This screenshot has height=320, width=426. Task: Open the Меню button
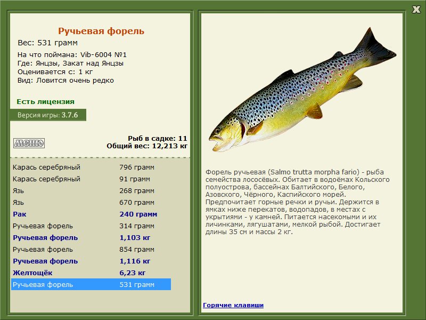pyautogui.click(x=29, y=143)
